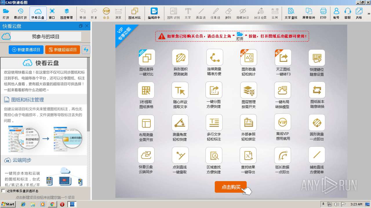Open 客服 customer service icon
The image size is (371, 208).
pos(348,14)
